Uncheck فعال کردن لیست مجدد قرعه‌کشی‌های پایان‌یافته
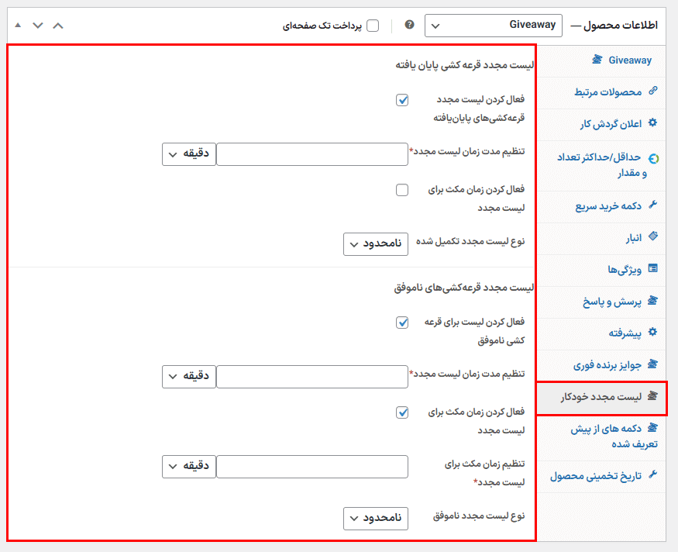Viewport: 678px width, 552px height. tap(401, 100)
